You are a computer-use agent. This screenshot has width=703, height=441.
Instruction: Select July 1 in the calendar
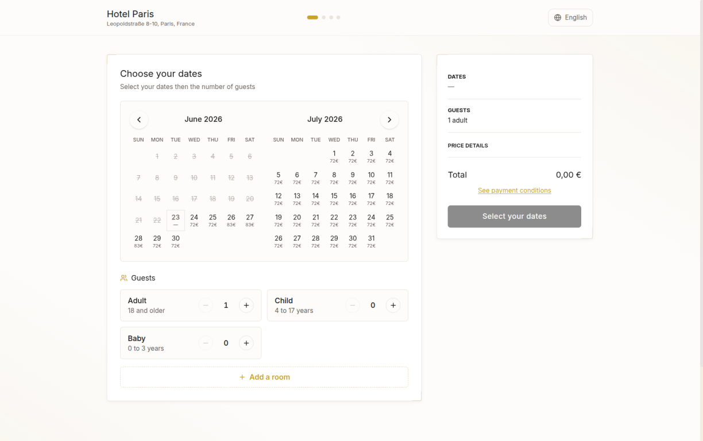[x=334, y=157]
